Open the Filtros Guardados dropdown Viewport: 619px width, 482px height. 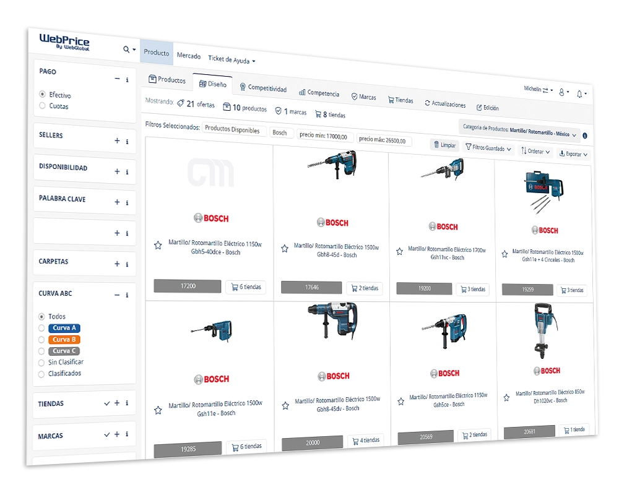(488, 148)
